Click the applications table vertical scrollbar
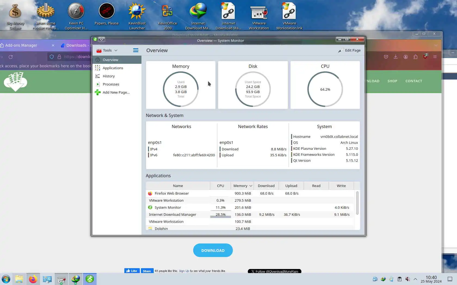 357,203
